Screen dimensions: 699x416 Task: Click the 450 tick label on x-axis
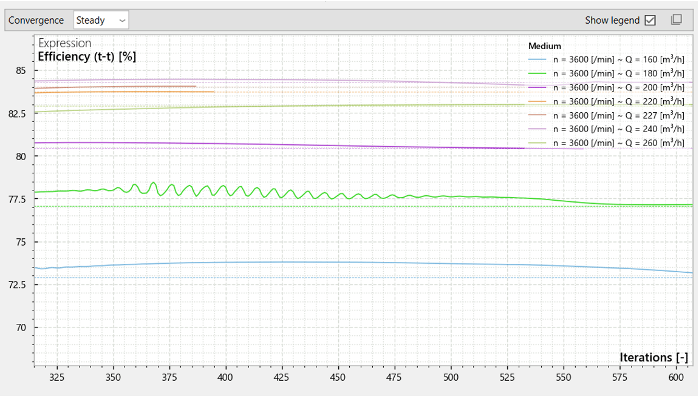click(338, 377)
